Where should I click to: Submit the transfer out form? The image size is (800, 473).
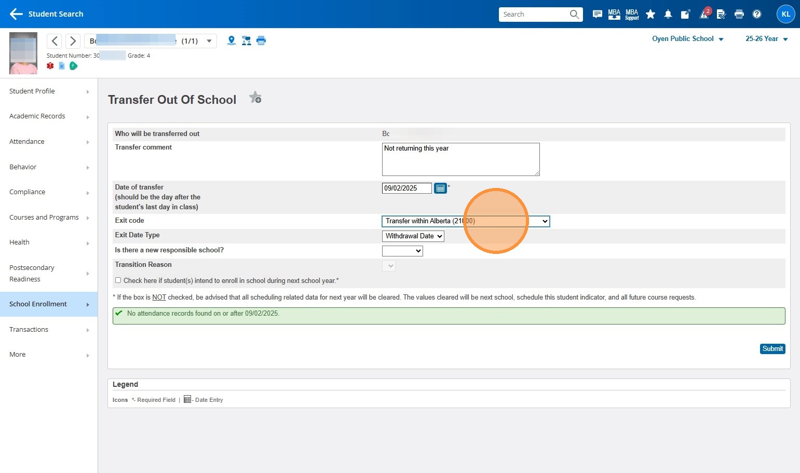[x=772, y=349]
